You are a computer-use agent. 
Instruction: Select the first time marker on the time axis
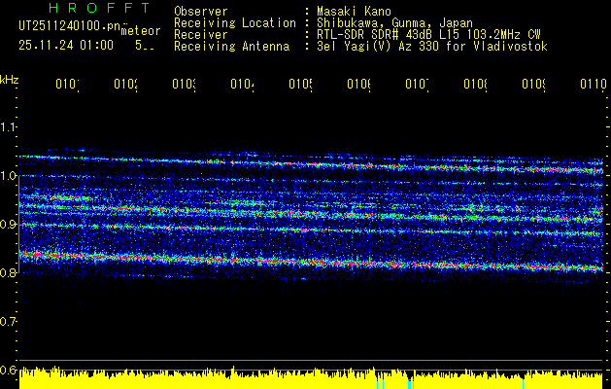(x=66, y=86)
